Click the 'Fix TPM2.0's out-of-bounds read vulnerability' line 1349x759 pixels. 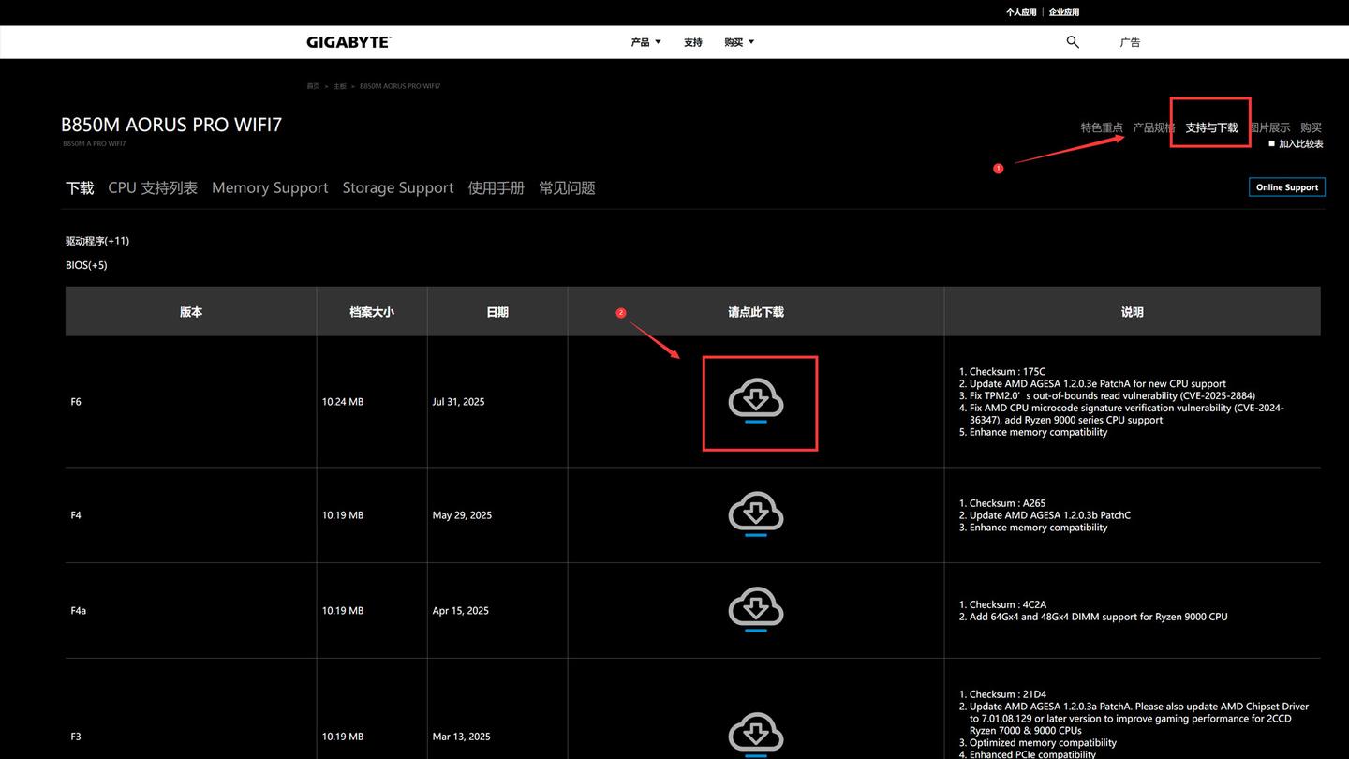[x=1112, y=396]
